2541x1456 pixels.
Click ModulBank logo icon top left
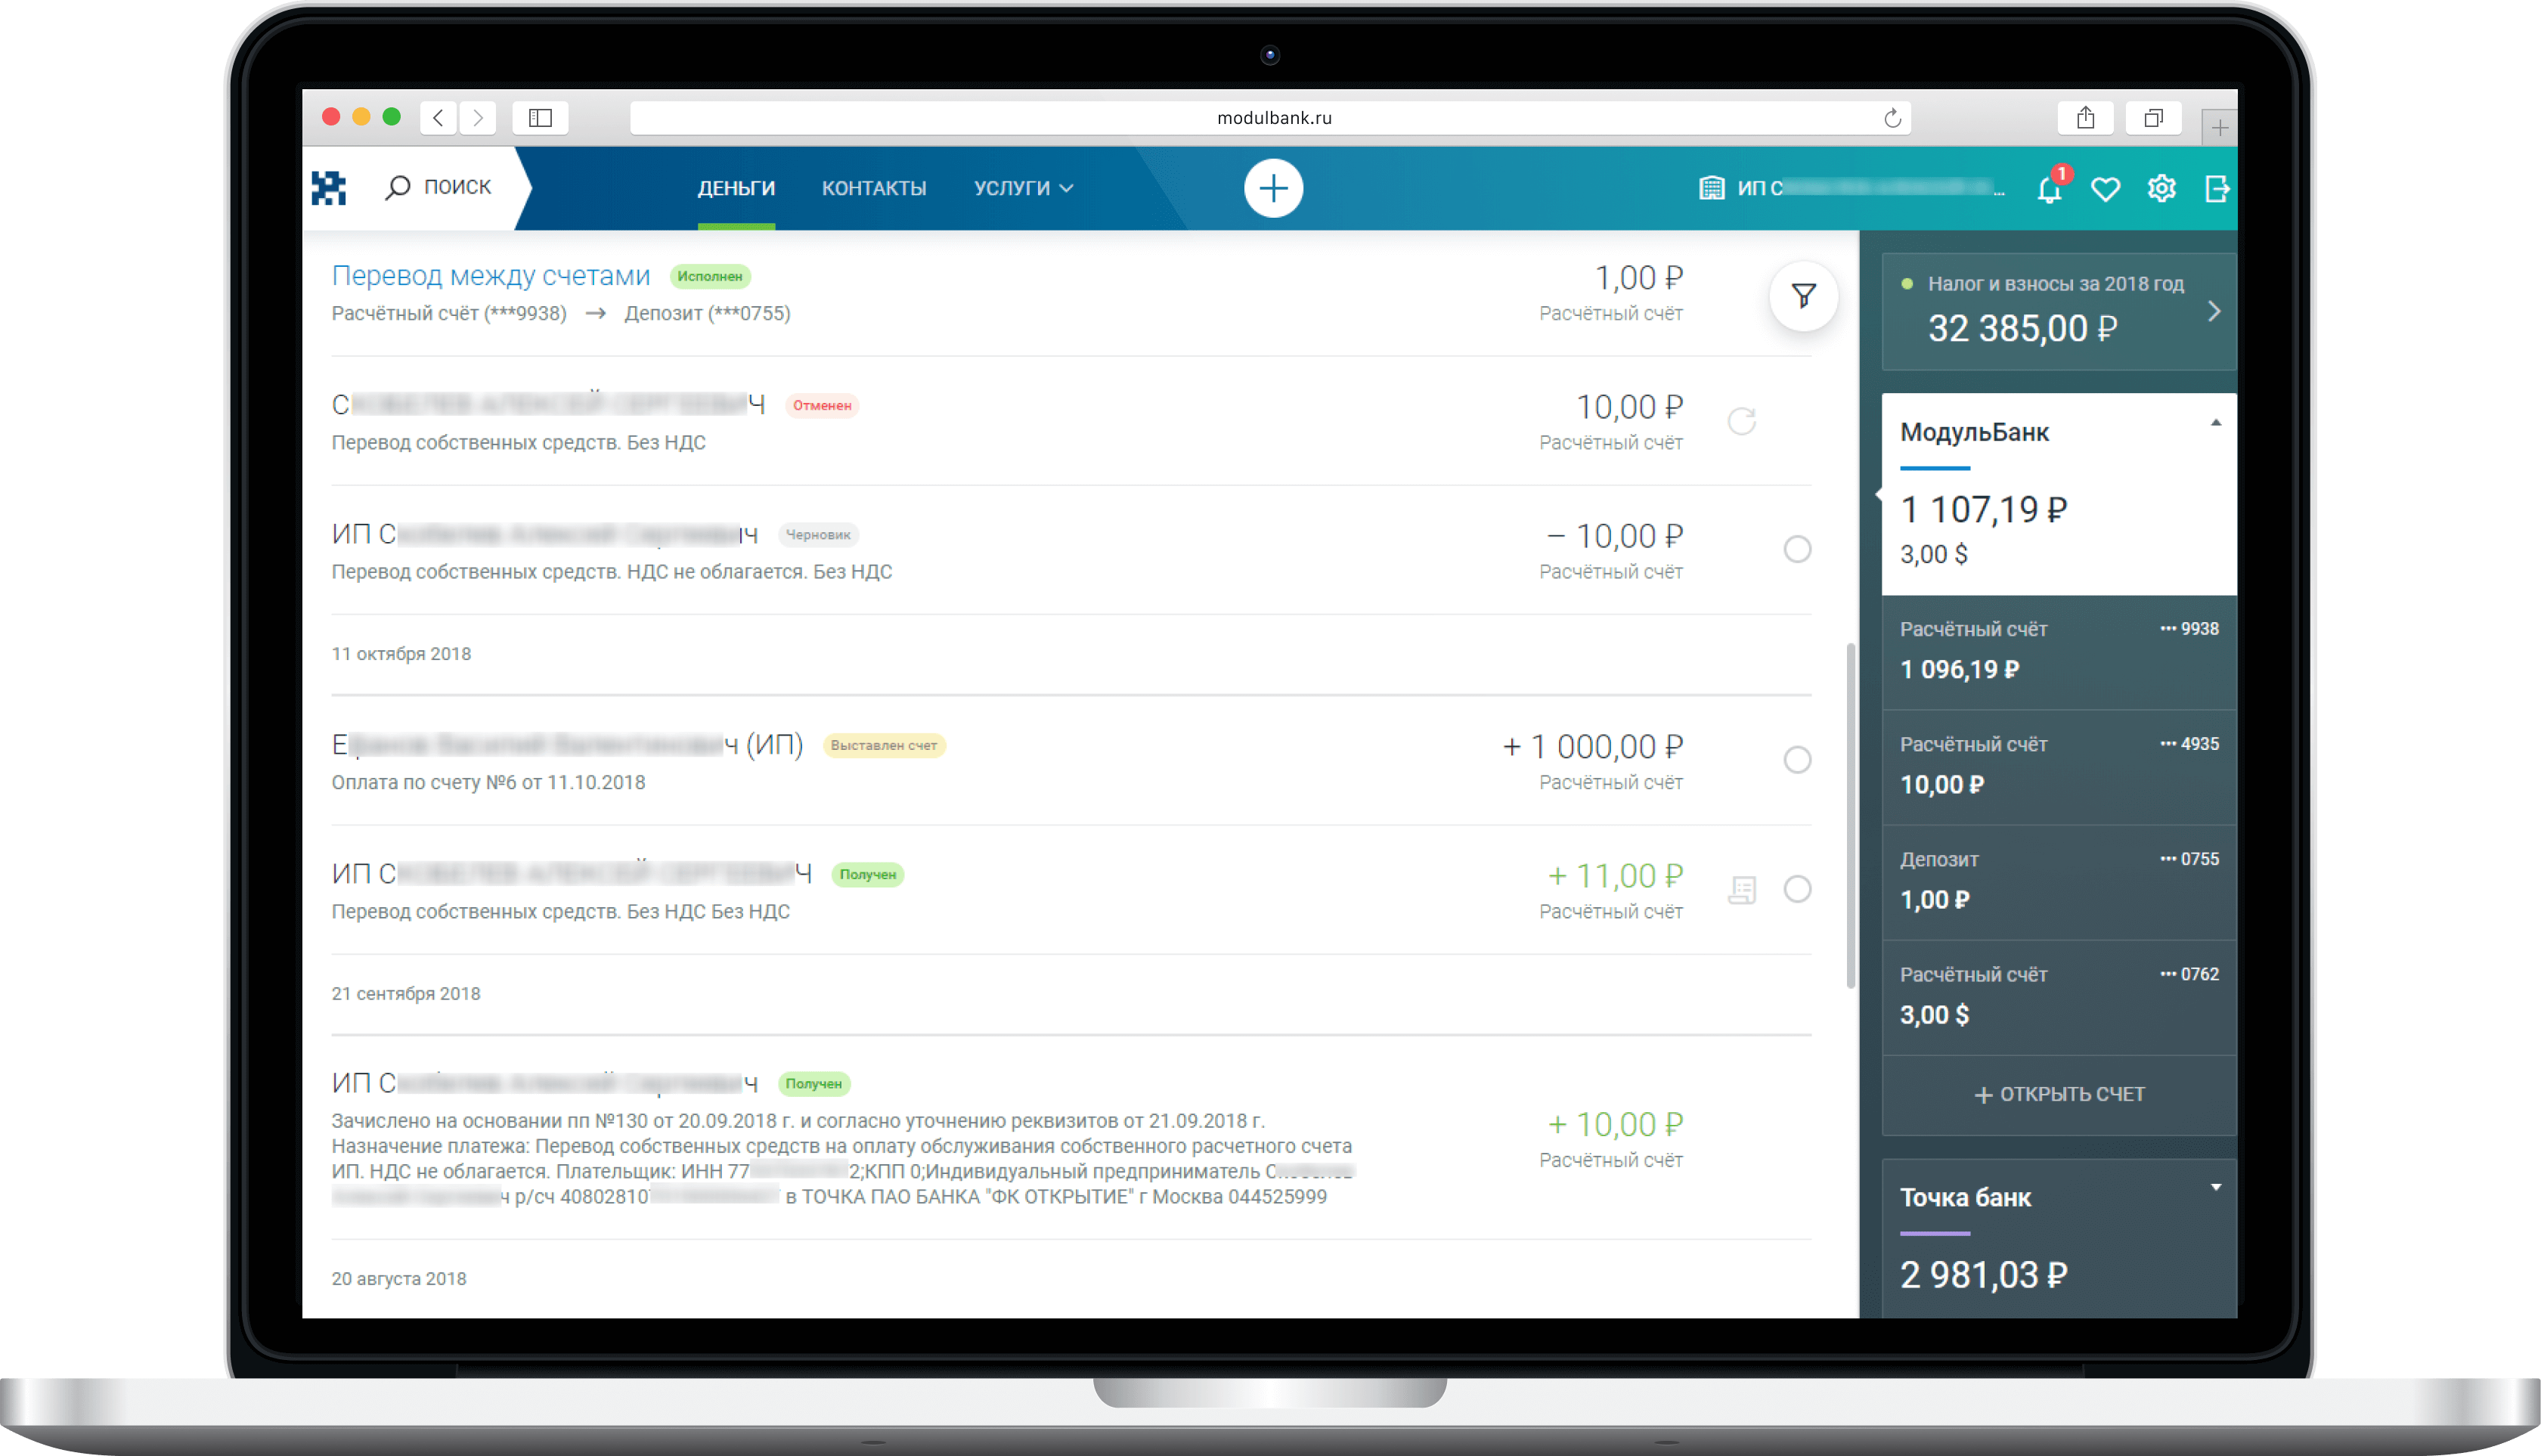[x=333, y=188]
